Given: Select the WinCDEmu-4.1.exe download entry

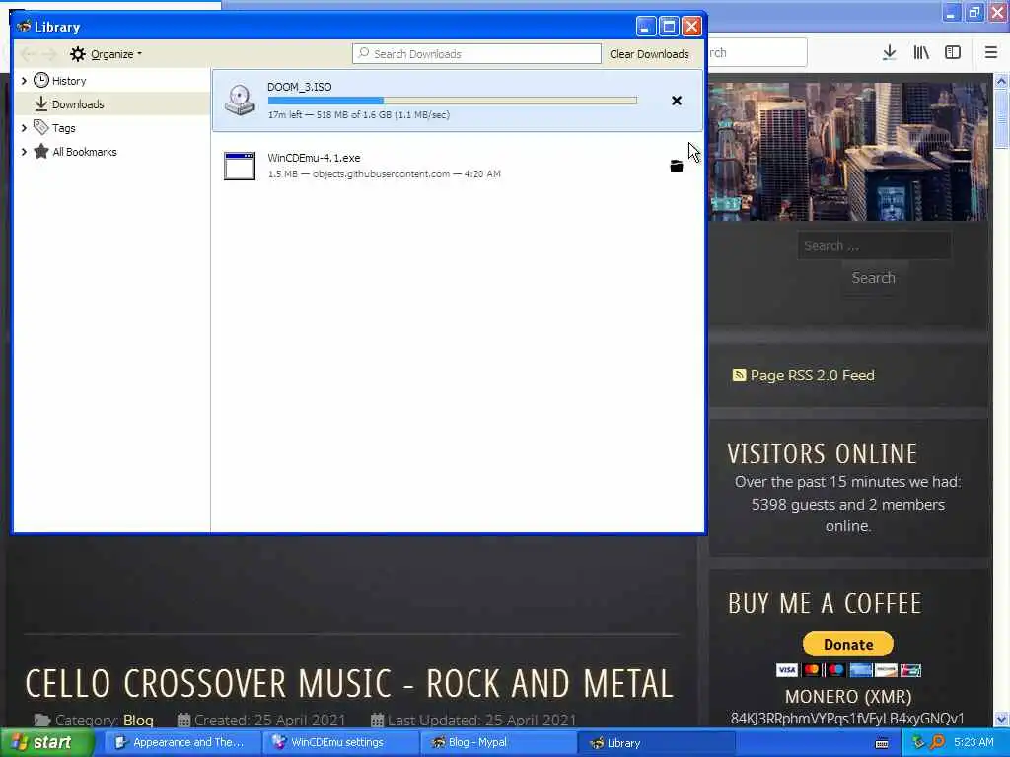Looking at the screenshot, I should 458,166.
